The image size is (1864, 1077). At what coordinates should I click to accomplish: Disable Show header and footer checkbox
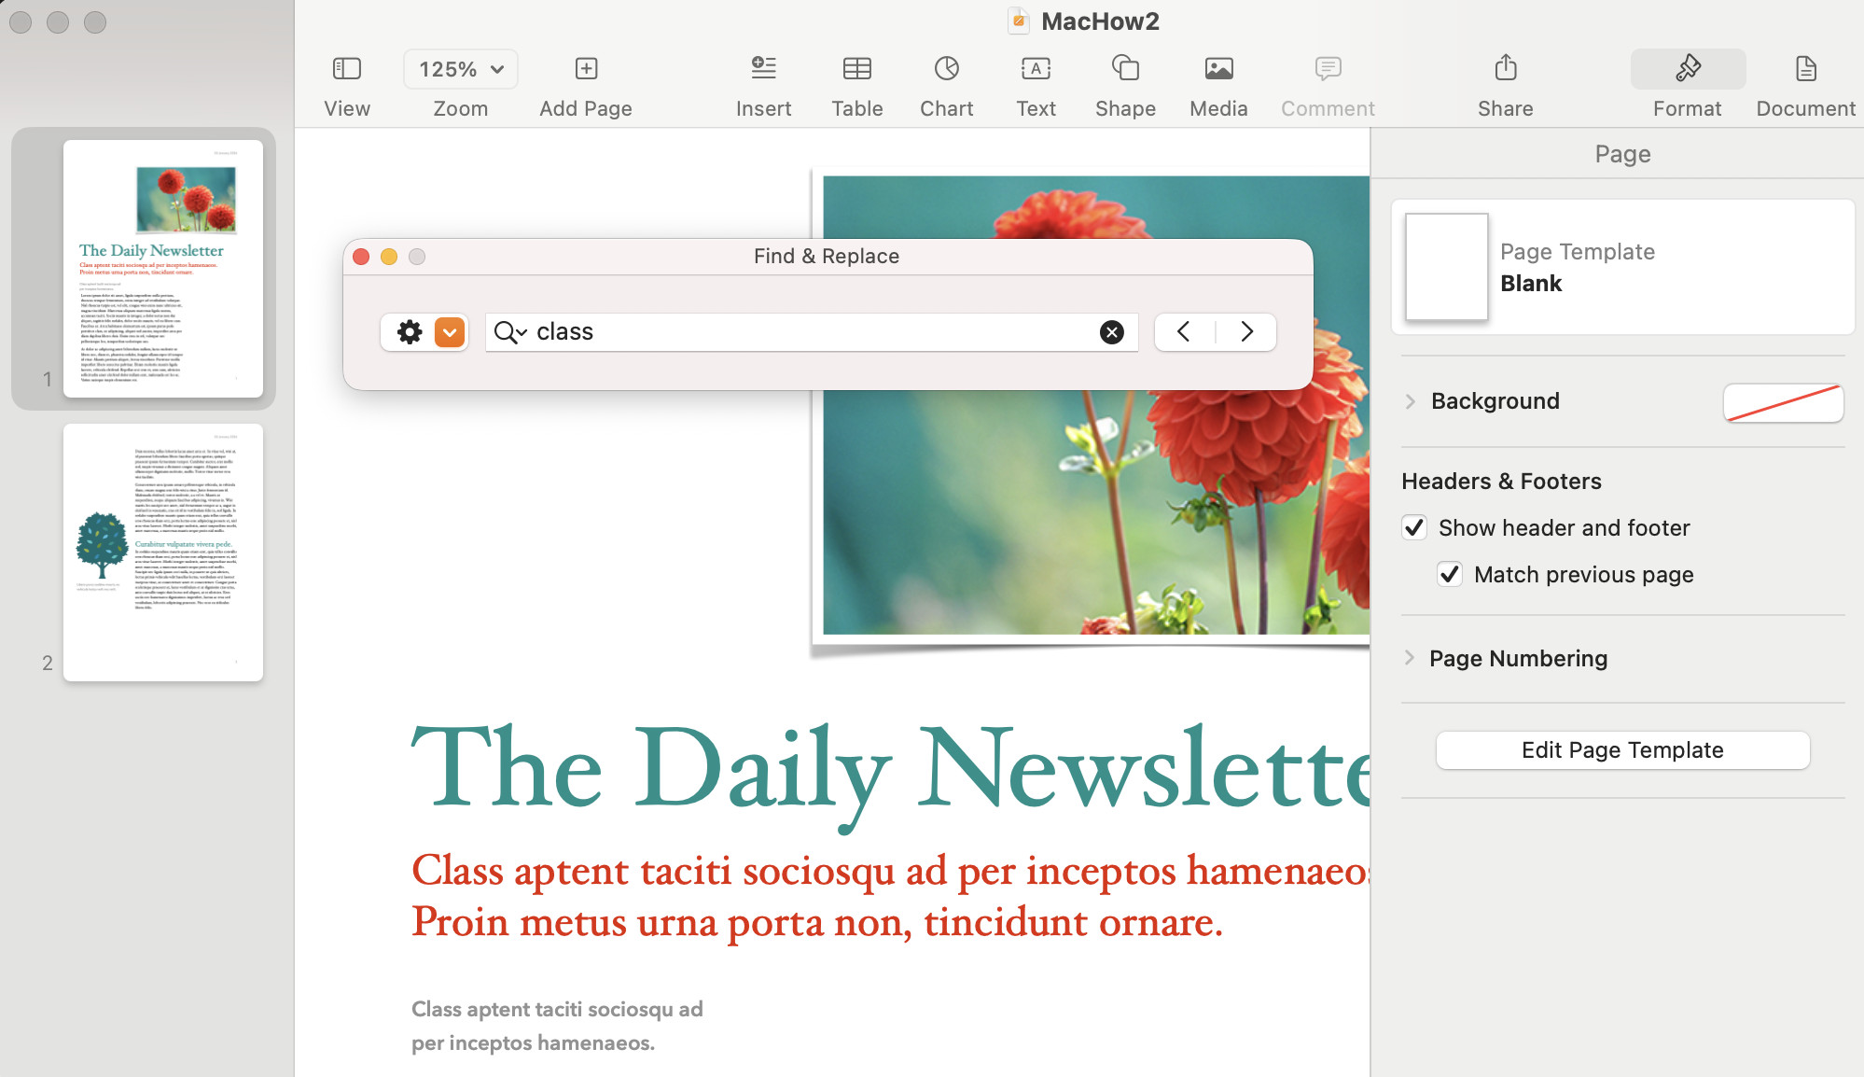point(1414,527)
